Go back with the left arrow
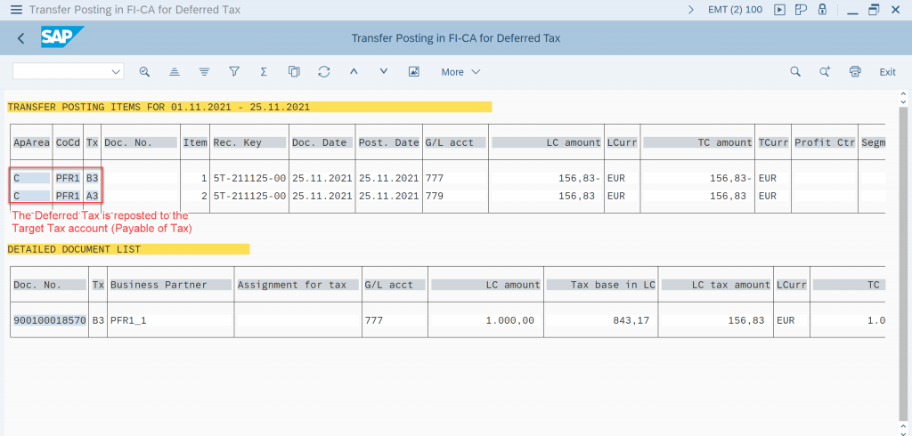This screenshot has width=912, height=436. click(21, 38)
